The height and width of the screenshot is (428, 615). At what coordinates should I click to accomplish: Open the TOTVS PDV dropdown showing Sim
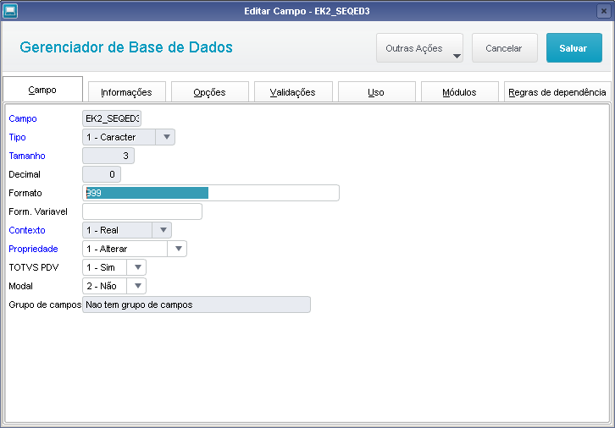(x=114, y=267)
